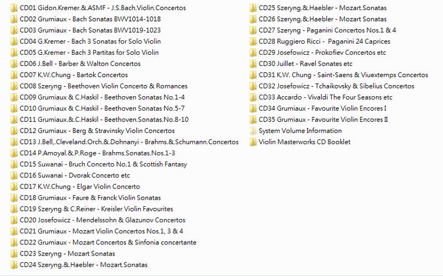443x276 pixels.
Task: Select CD13 Brahms & Schumann Concertos folder name
Action: [128, 142]
